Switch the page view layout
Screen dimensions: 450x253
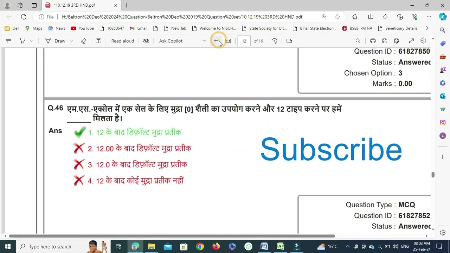[x=289, y=41]
